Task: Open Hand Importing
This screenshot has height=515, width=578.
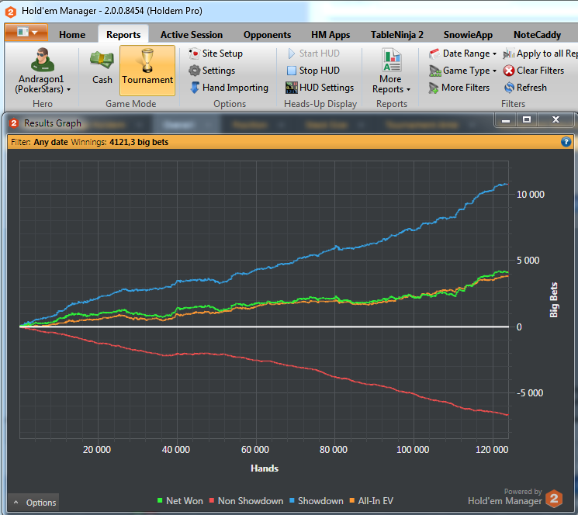Action: click(x=230, y=88)
